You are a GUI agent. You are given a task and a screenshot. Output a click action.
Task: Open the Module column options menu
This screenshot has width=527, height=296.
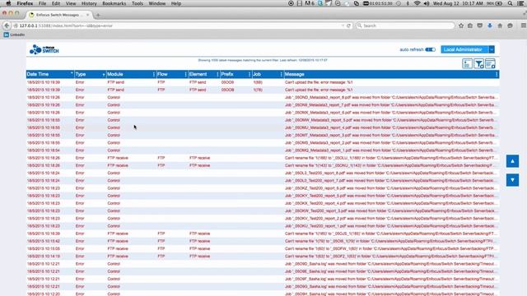(x=154, y=74)
